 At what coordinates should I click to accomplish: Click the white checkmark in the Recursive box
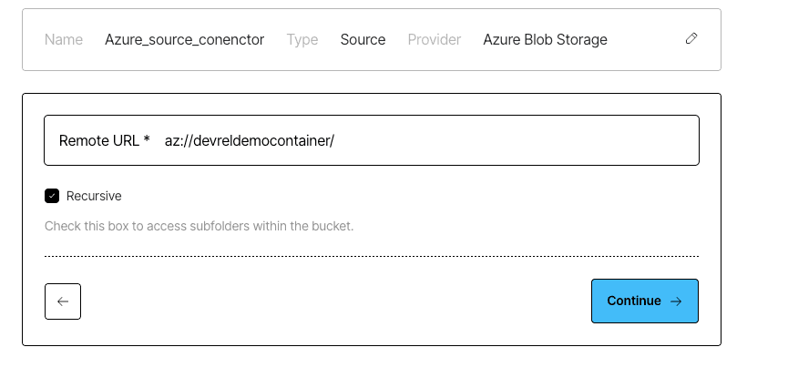point(52,196)
